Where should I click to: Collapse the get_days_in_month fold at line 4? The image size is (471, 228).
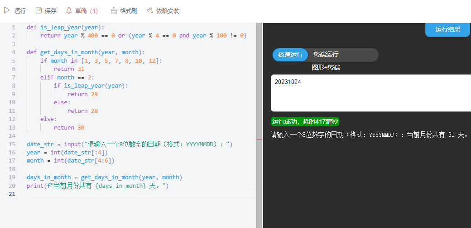pos(22,52)
